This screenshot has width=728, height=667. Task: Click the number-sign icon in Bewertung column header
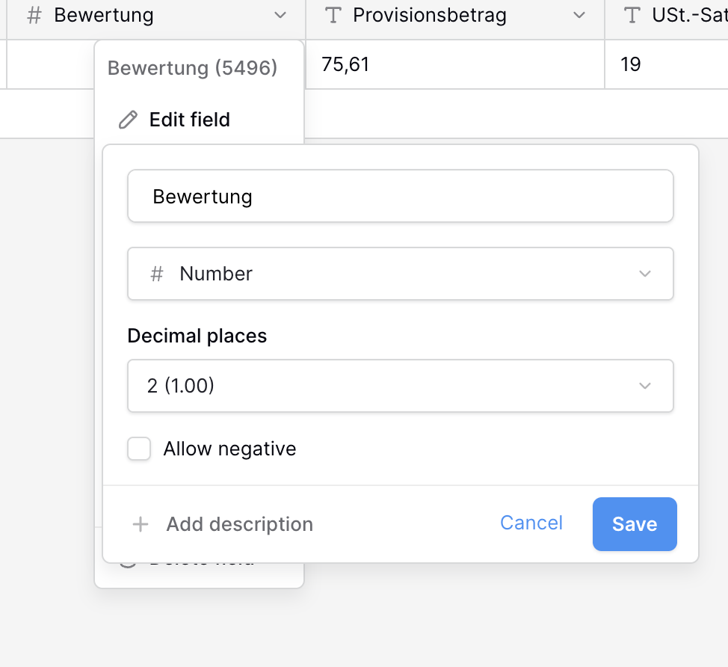(x=34, y=16)
